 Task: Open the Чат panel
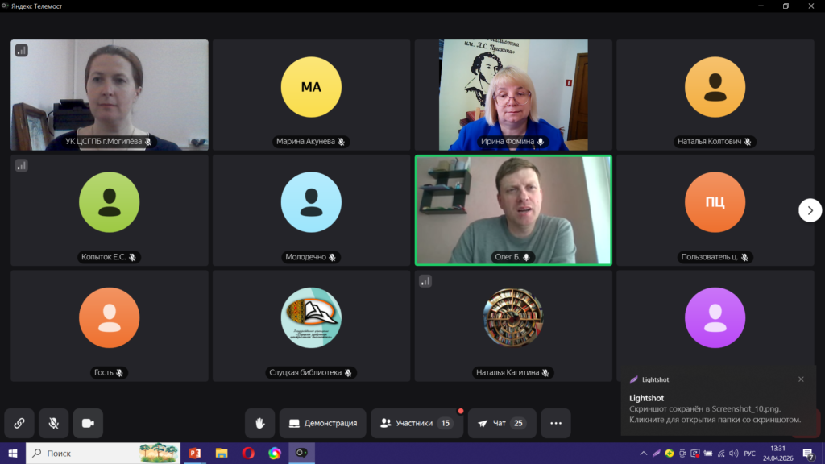[502, 423]
